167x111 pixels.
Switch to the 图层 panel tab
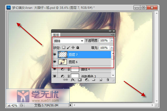(x=56, y=35)
